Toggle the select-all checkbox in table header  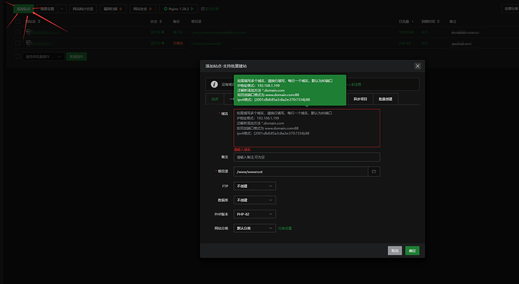pos(18,22)
